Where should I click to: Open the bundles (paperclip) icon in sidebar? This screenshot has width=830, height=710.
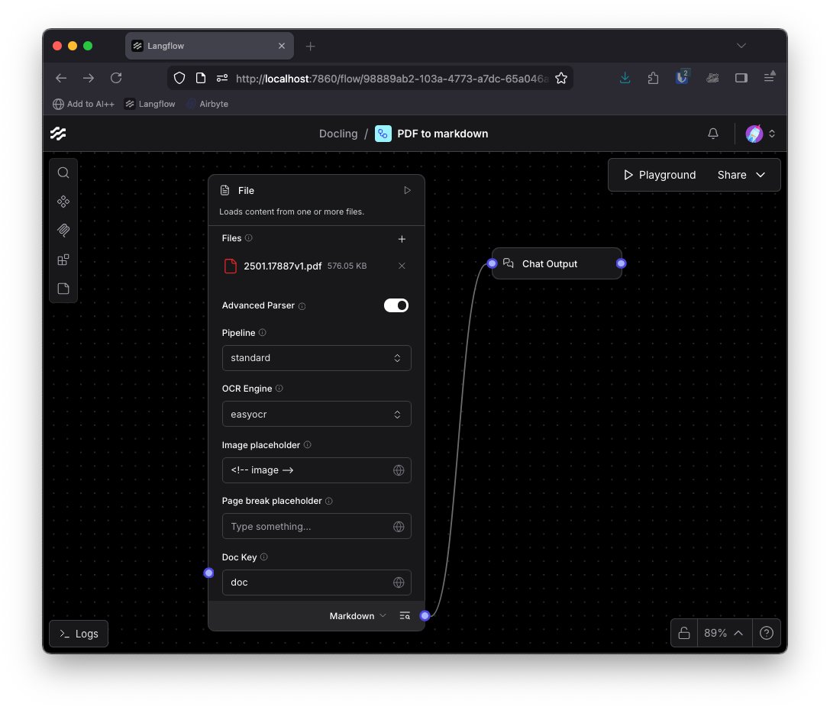coord(63,230)
